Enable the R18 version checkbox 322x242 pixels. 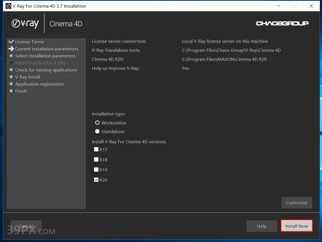click(96, 160)
